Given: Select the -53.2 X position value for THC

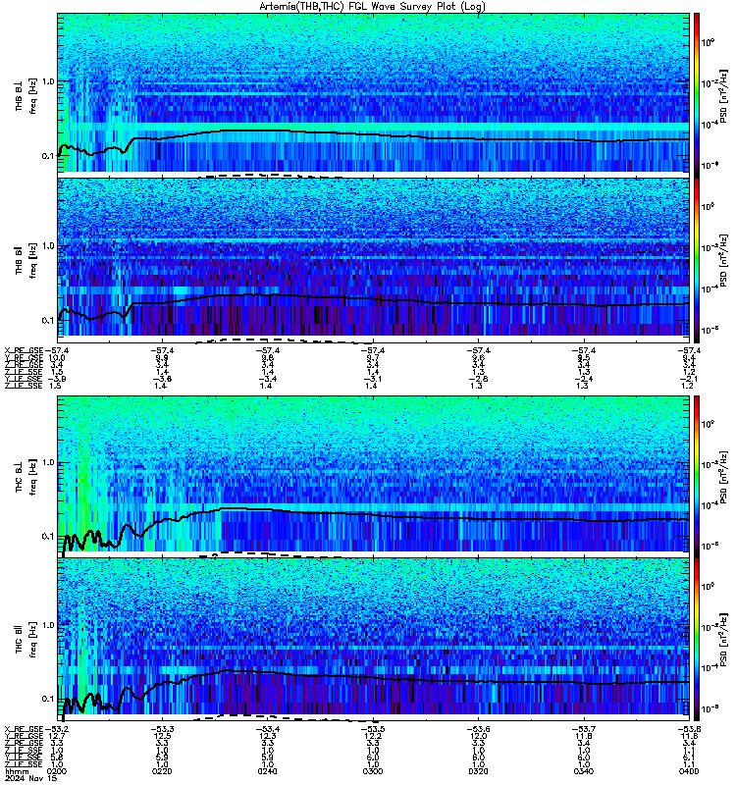Looking at the screenshot, I should click(x=57, y=729).
